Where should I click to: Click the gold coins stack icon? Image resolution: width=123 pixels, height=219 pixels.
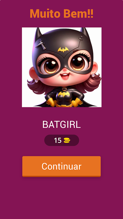(67, 140)
